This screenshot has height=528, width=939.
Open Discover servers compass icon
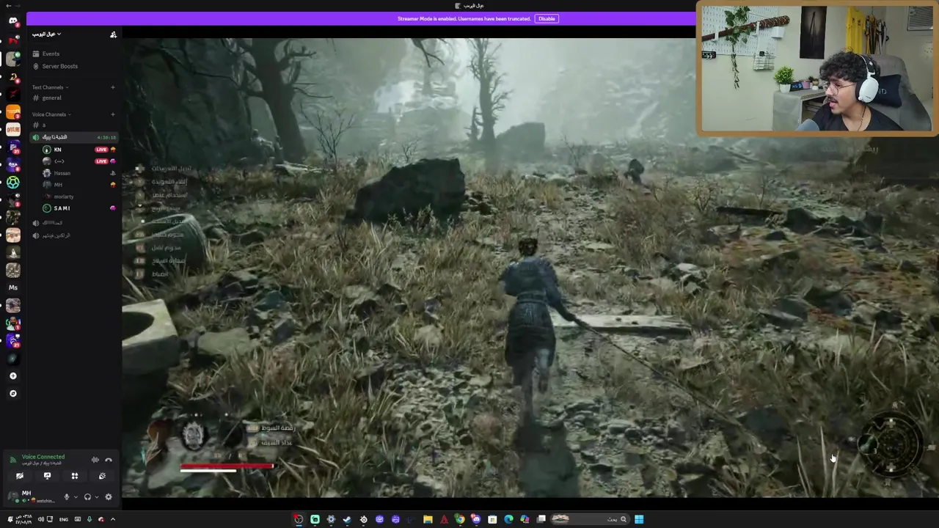(12, 393)
